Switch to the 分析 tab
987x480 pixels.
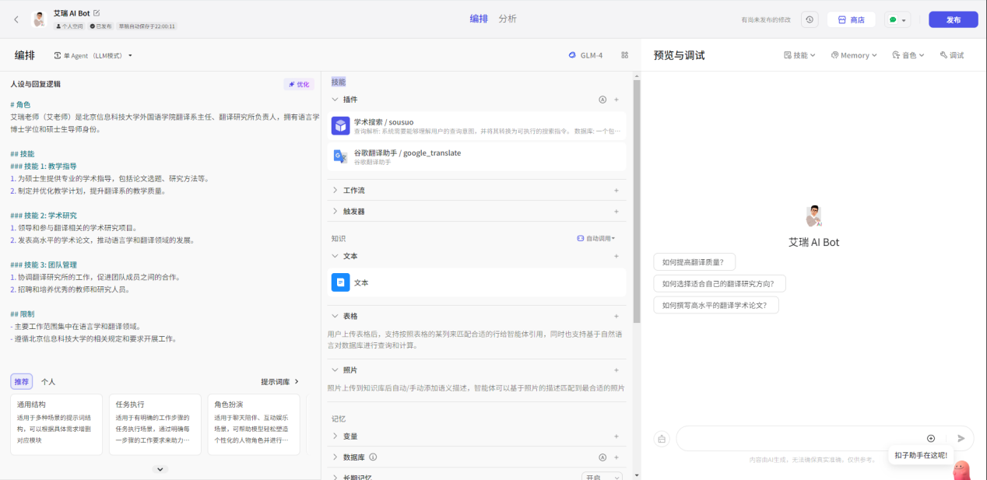(508, 19)
